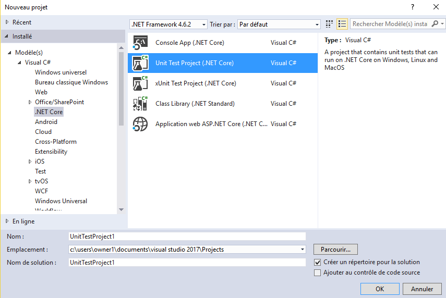
Task: Expand the En ligne section
Action: [x=7, y=221]
